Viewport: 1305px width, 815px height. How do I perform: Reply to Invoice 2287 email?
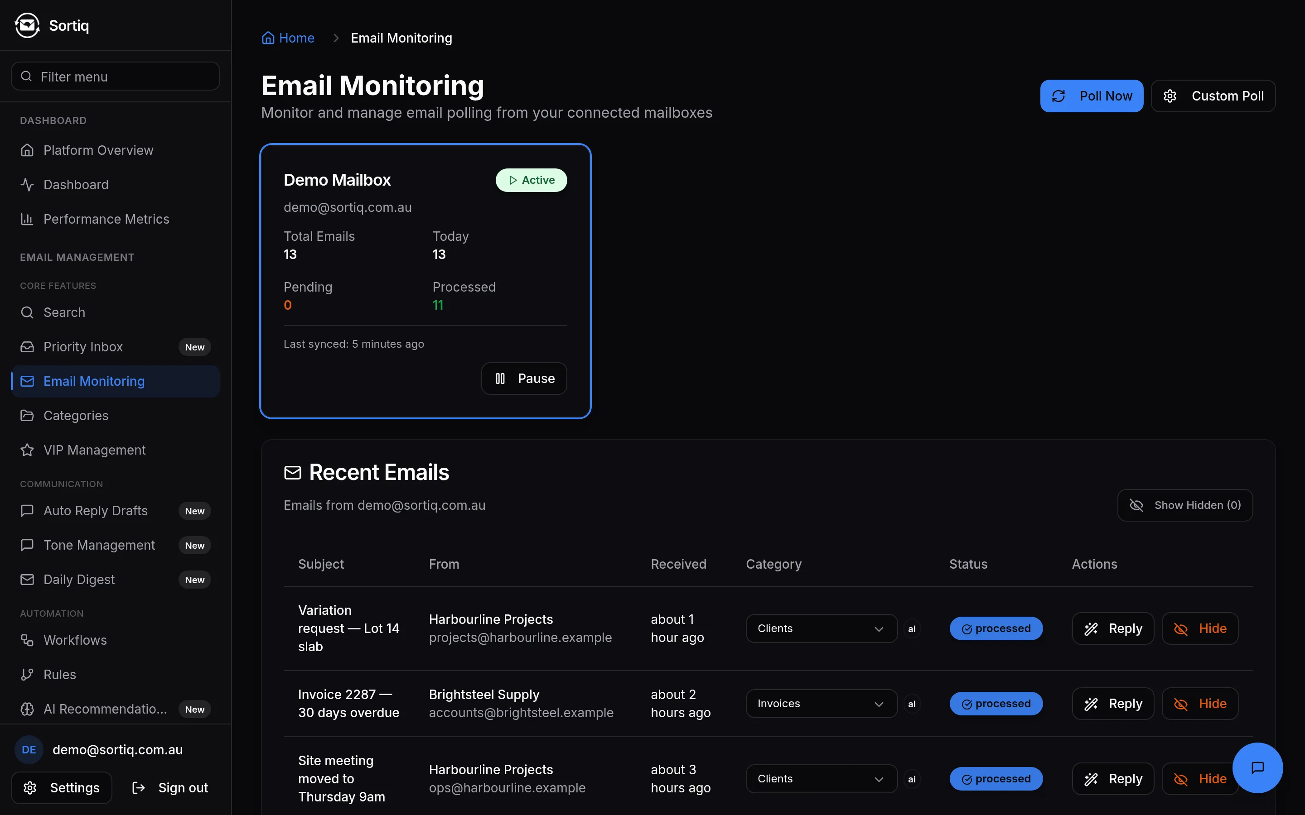(x=1113, y=704)
